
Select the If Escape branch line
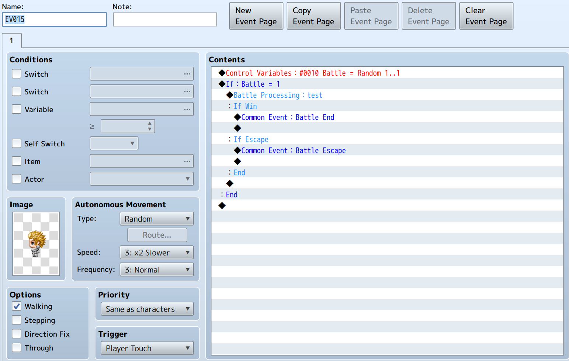click(387, 139)
